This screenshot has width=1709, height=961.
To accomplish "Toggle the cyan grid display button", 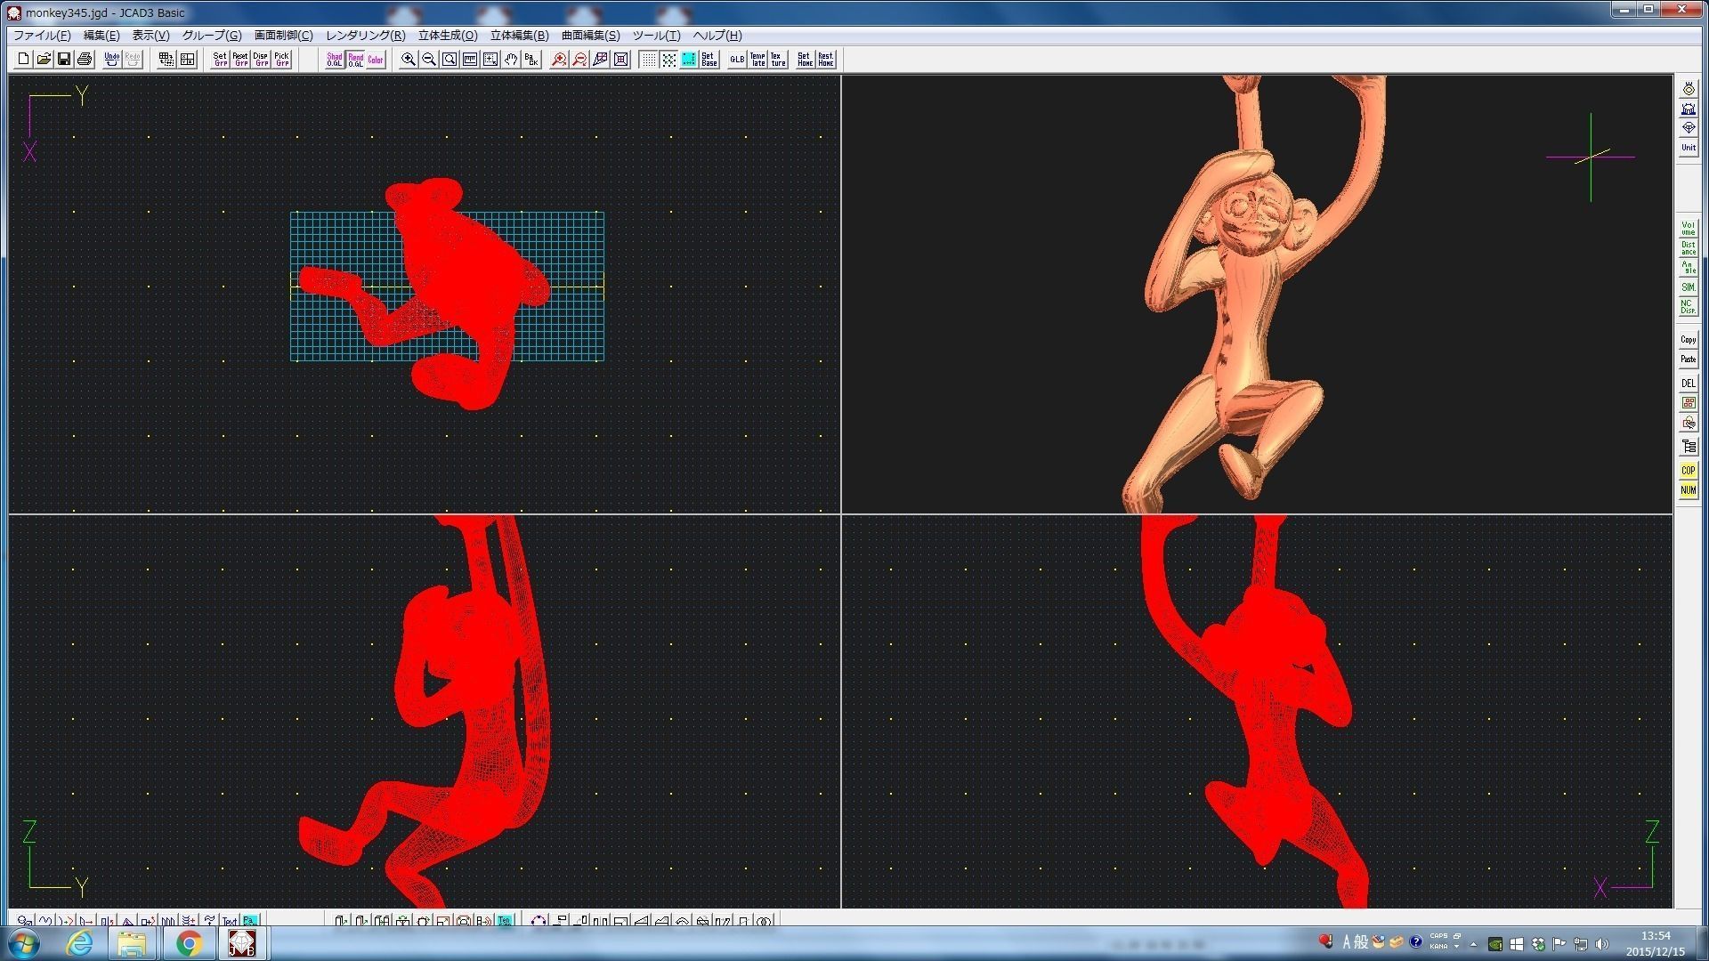I will (x=689, y=60).
